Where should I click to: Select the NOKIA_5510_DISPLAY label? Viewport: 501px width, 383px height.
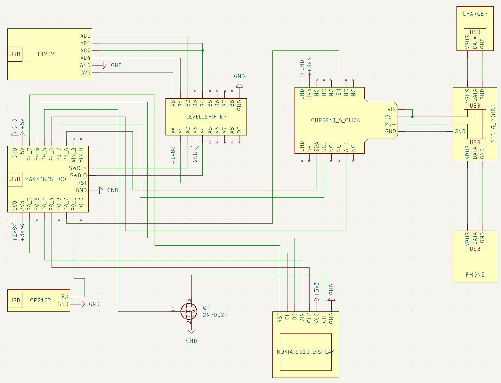click(x=305, y=352)
